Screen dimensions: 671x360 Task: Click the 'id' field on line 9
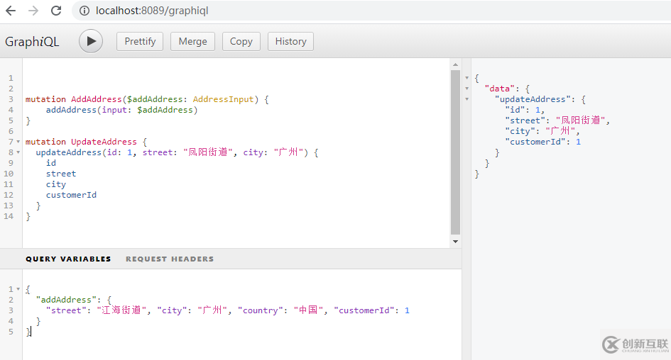[x=51, y=163]
